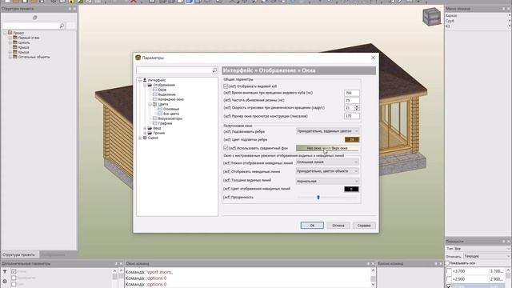Screen dimensions: 512x288
Task: Click the ОК button
Action: pos(312,226)
